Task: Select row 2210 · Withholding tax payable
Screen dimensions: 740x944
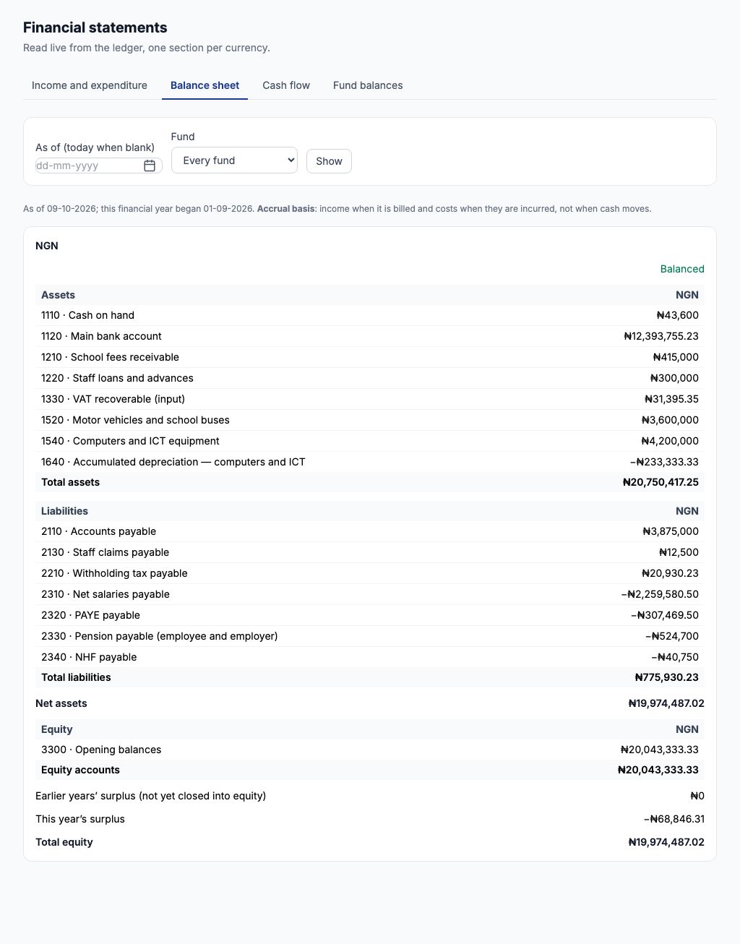Action: (370, 573)
